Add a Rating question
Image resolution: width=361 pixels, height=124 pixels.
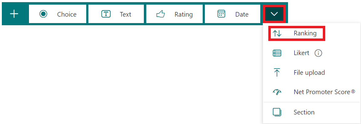pyautogui.click(x=175, y=14)
